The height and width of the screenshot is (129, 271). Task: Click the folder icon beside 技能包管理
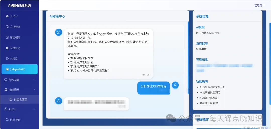[11, 99]
